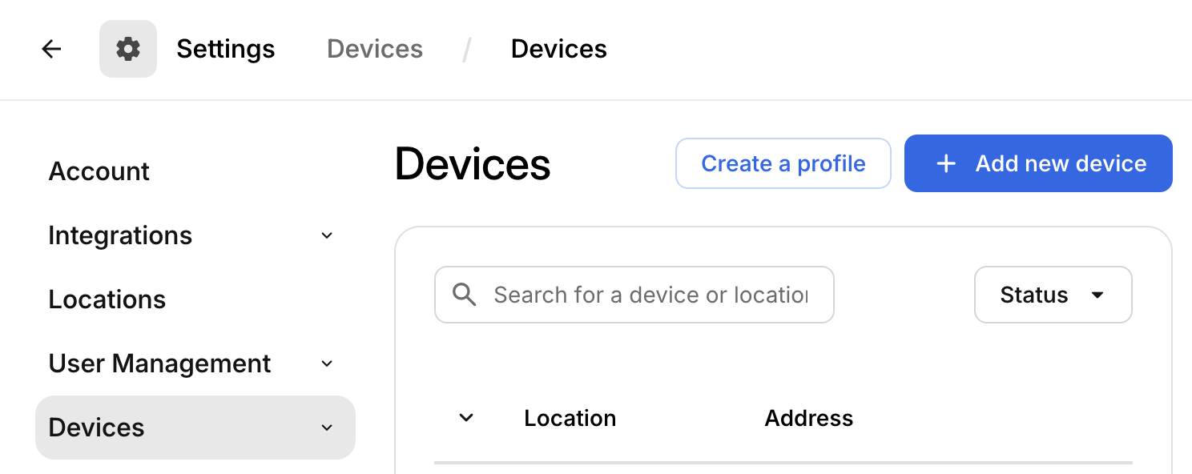Select Integrations in the sidebar
The image size is (1192, 474).
(120, 235)
